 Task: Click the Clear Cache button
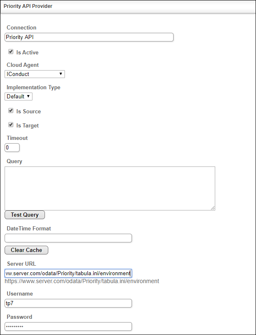coord(26,250)
